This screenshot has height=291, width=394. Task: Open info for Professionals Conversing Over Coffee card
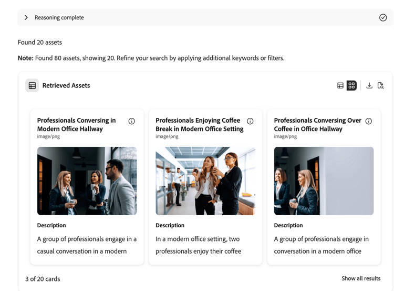coord(368,121)
